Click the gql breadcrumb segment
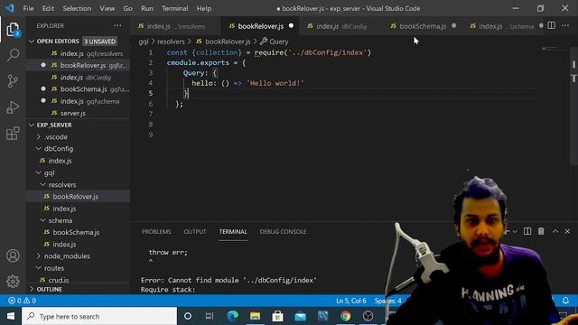 [144, 42]
